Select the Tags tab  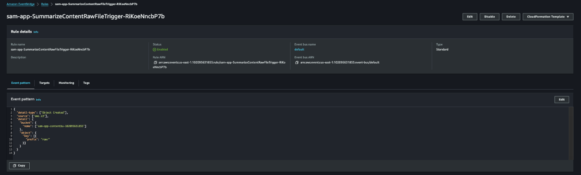coord(86,83)
